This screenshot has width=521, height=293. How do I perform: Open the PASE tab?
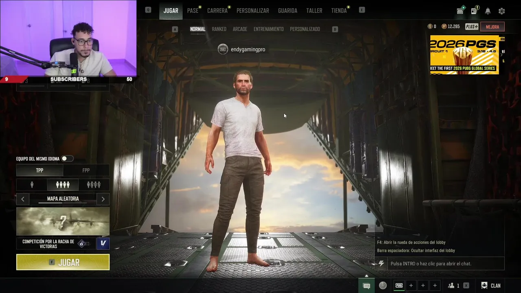[193, 11]
